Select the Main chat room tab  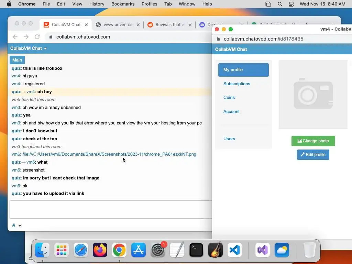(x=17, y=60)
